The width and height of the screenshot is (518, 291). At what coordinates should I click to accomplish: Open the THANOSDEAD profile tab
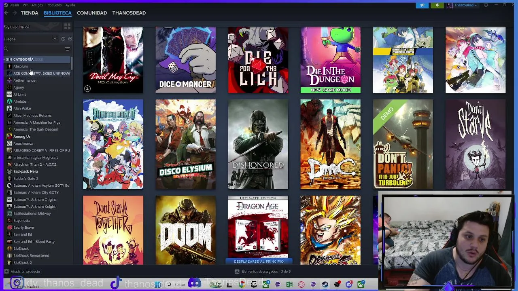tap(129, 13)
